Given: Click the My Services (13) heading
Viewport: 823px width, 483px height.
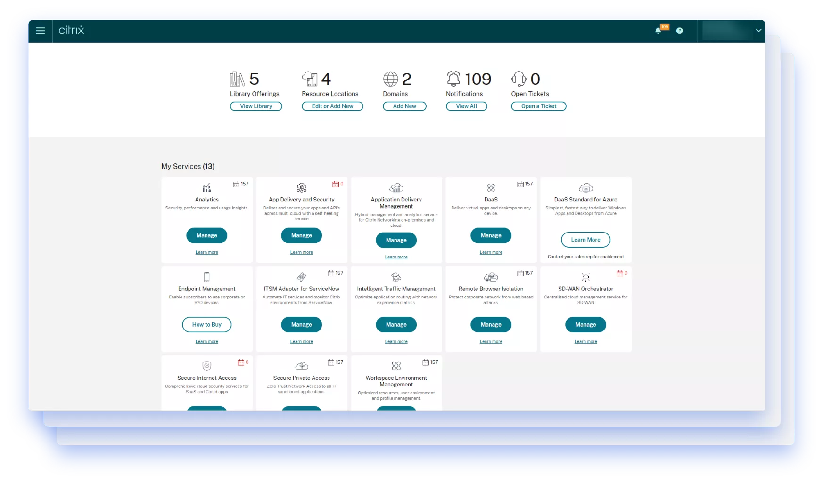Looking at the screenshot, I should (188, 167).
